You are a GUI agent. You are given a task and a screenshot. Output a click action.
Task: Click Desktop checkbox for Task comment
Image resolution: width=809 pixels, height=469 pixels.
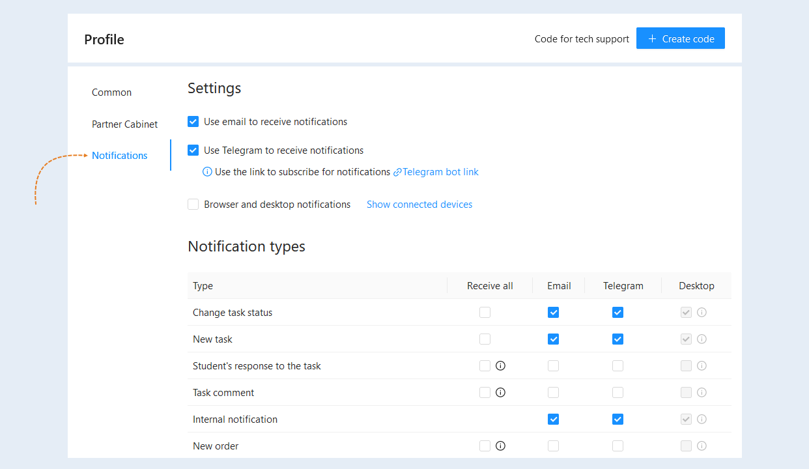[x=686, y=393]
